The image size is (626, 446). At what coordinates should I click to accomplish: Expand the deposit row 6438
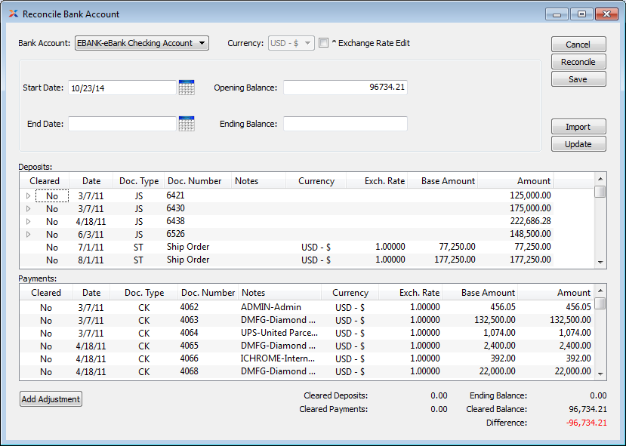29,222
